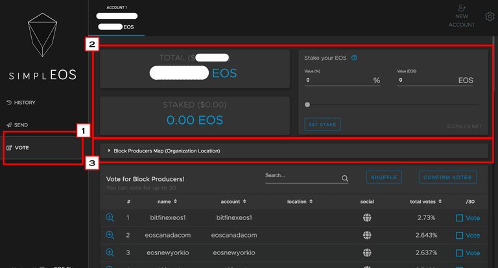Zoom into eosnewyorkio row details icon
This screenshot has width=498, height=268.
[110, 252]
